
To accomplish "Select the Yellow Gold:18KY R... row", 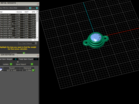I will tap(18, 24).
